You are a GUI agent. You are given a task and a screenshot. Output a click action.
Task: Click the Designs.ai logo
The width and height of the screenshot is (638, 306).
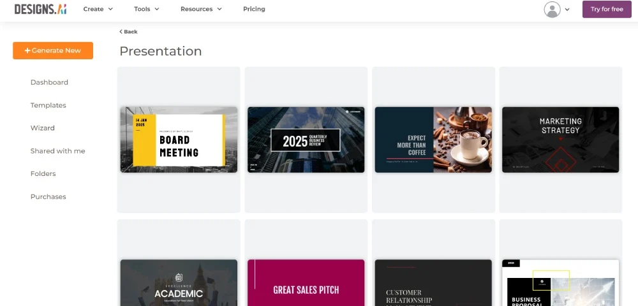tap(40, 9)
